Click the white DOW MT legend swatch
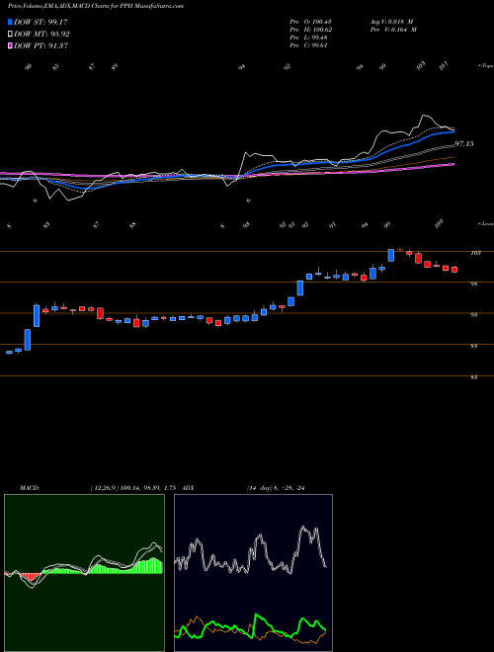 [x=11, y=35]
